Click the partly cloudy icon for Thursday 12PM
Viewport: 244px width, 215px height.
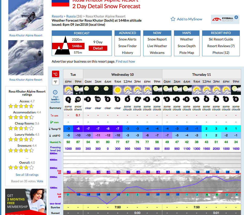tap(206, 90)
